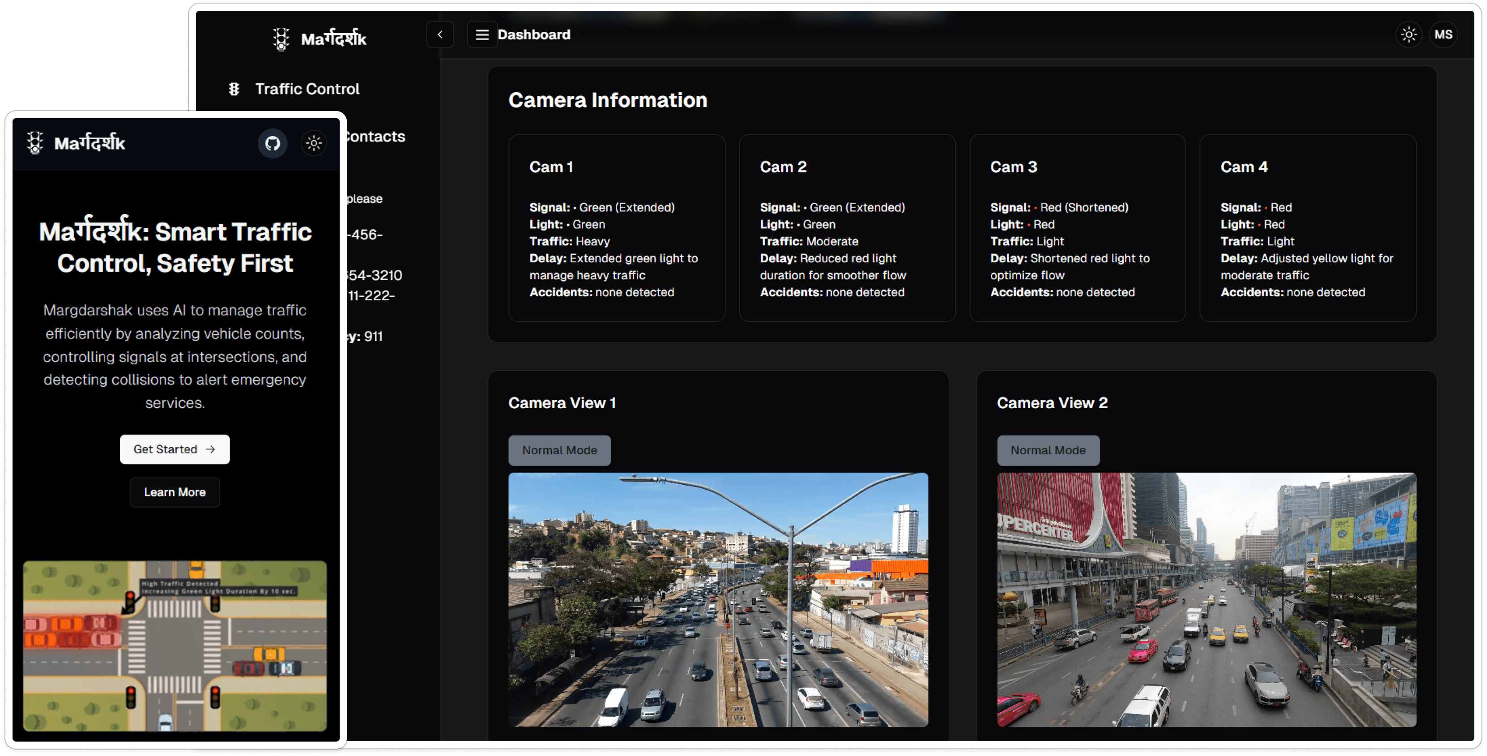Click the traffic light icon beside Traffic Control
The height and width of the screenshot is (756, 1487).
(x=234, y=89)
